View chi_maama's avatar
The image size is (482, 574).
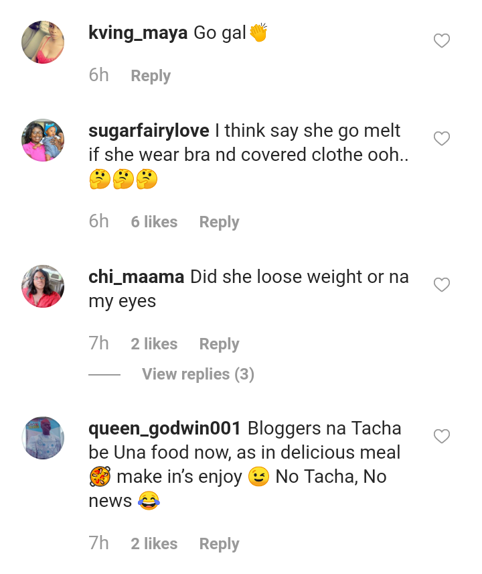(x=43, y=286)
